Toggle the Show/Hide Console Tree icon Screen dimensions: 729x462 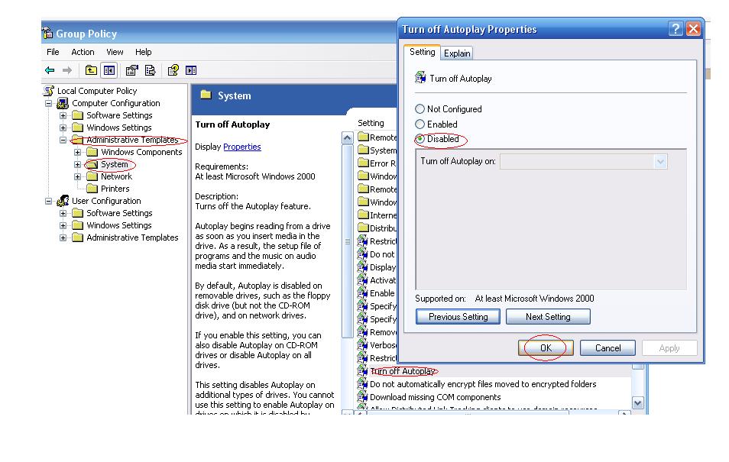(x=109, y=70)
